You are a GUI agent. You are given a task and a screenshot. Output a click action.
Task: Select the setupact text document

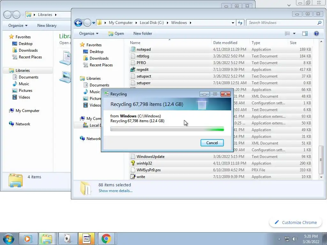click(x=220, y=76)
